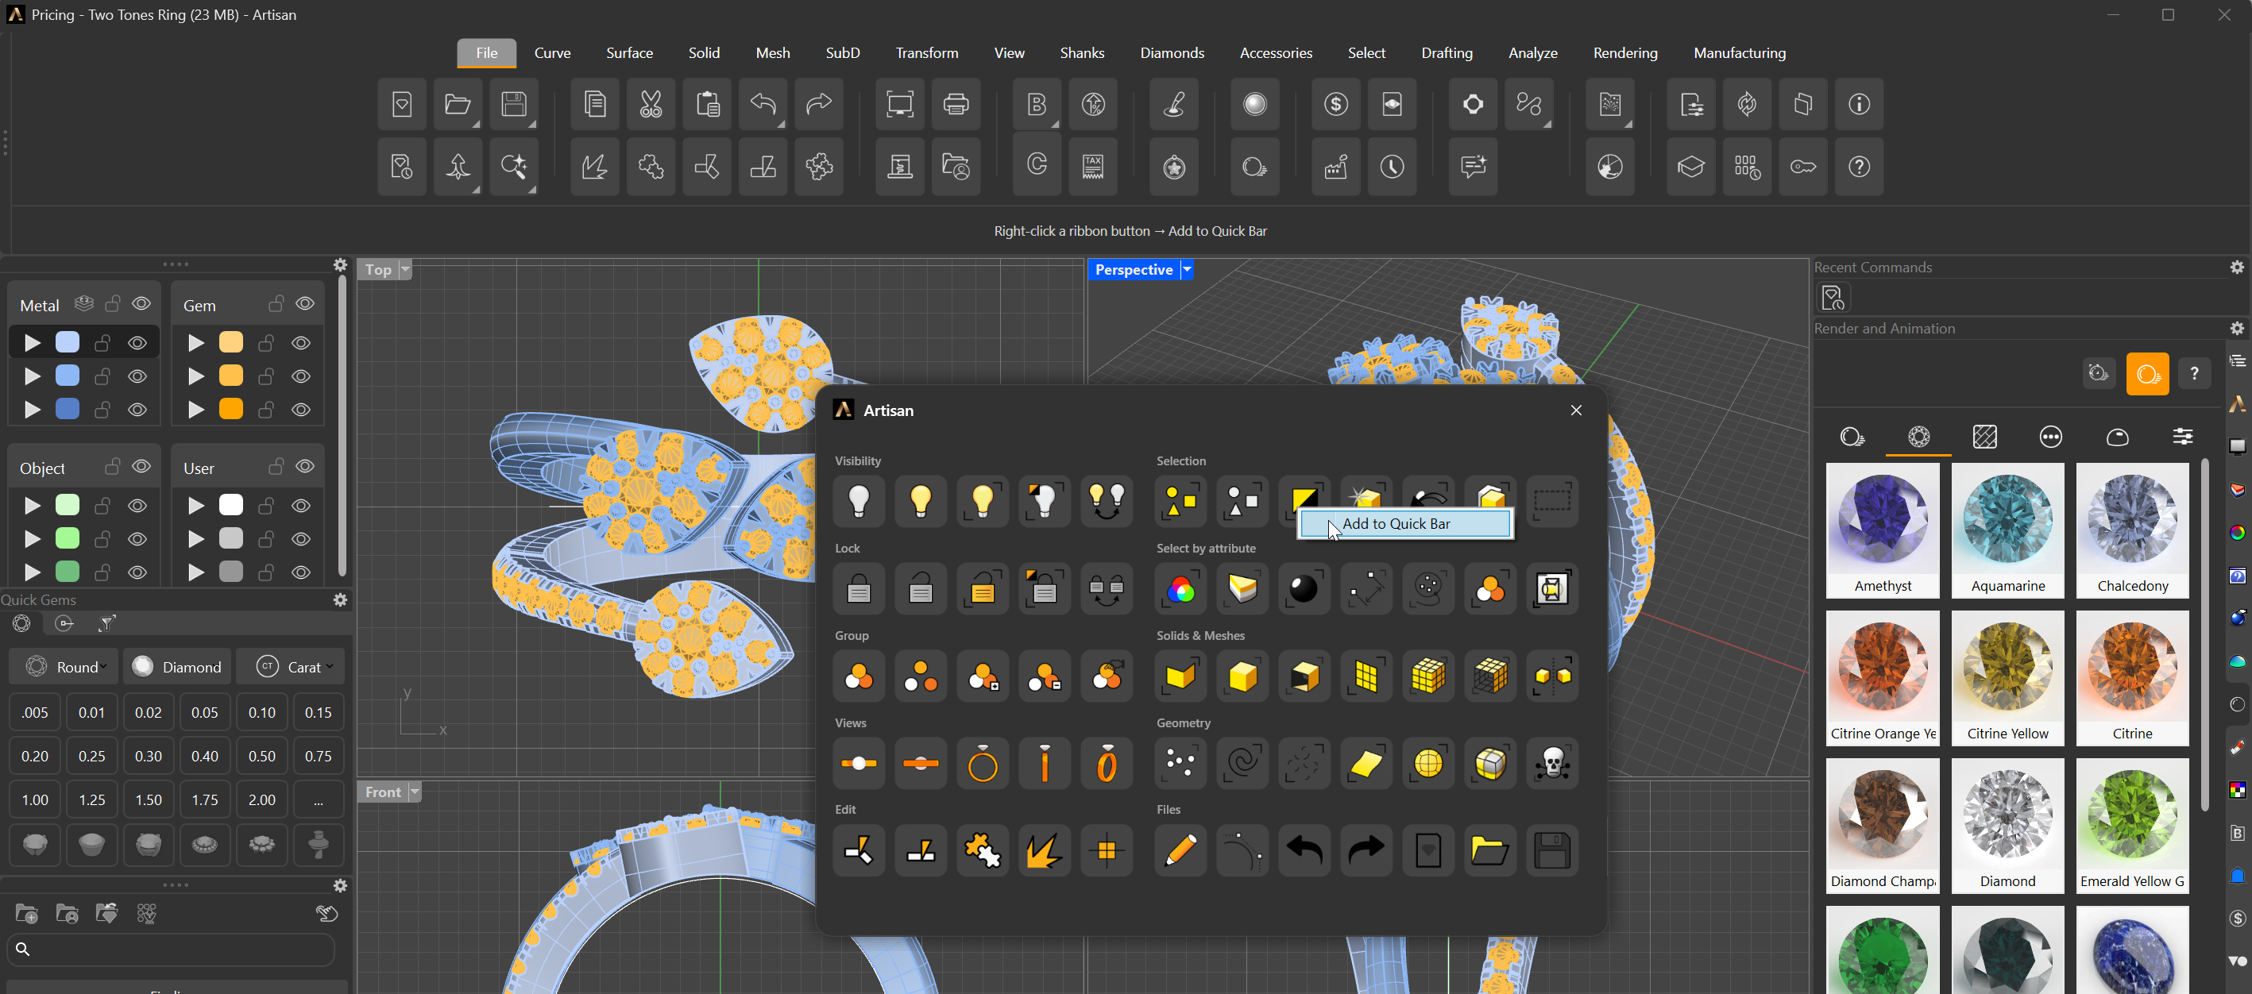2252x994 pixels.
Task: Click the ellipsis more sizes button
Action: coord(319,800)
